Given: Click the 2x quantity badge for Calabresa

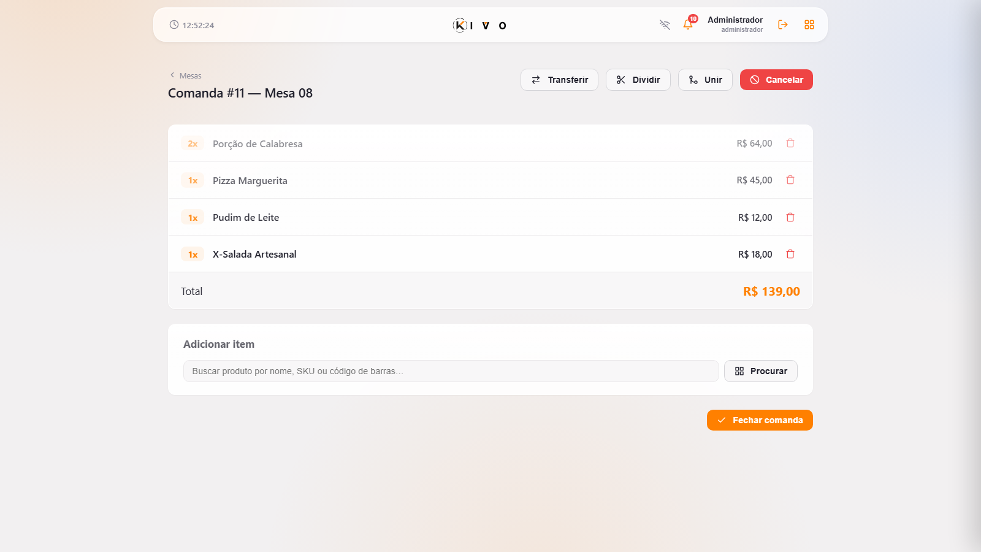Looking at the screenshot, I should point(193,144).
